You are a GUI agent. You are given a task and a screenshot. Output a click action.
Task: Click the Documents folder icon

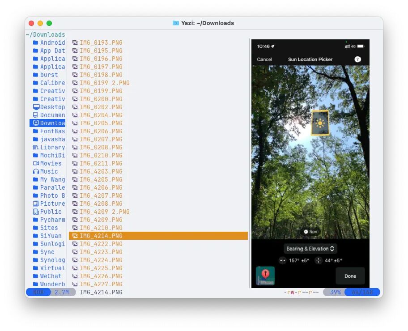(x=35, y=115)
